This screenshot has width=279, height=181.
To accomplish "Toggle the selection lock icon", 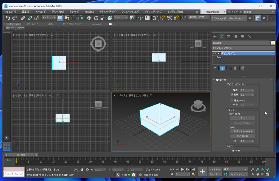I will pyautogui.click(x=82, y=170).
